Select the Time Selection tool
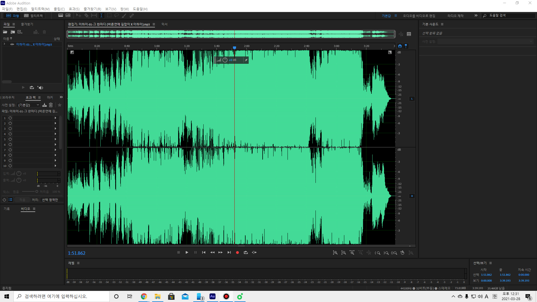Viewport: 537px width, 302px height. (101, 16)
